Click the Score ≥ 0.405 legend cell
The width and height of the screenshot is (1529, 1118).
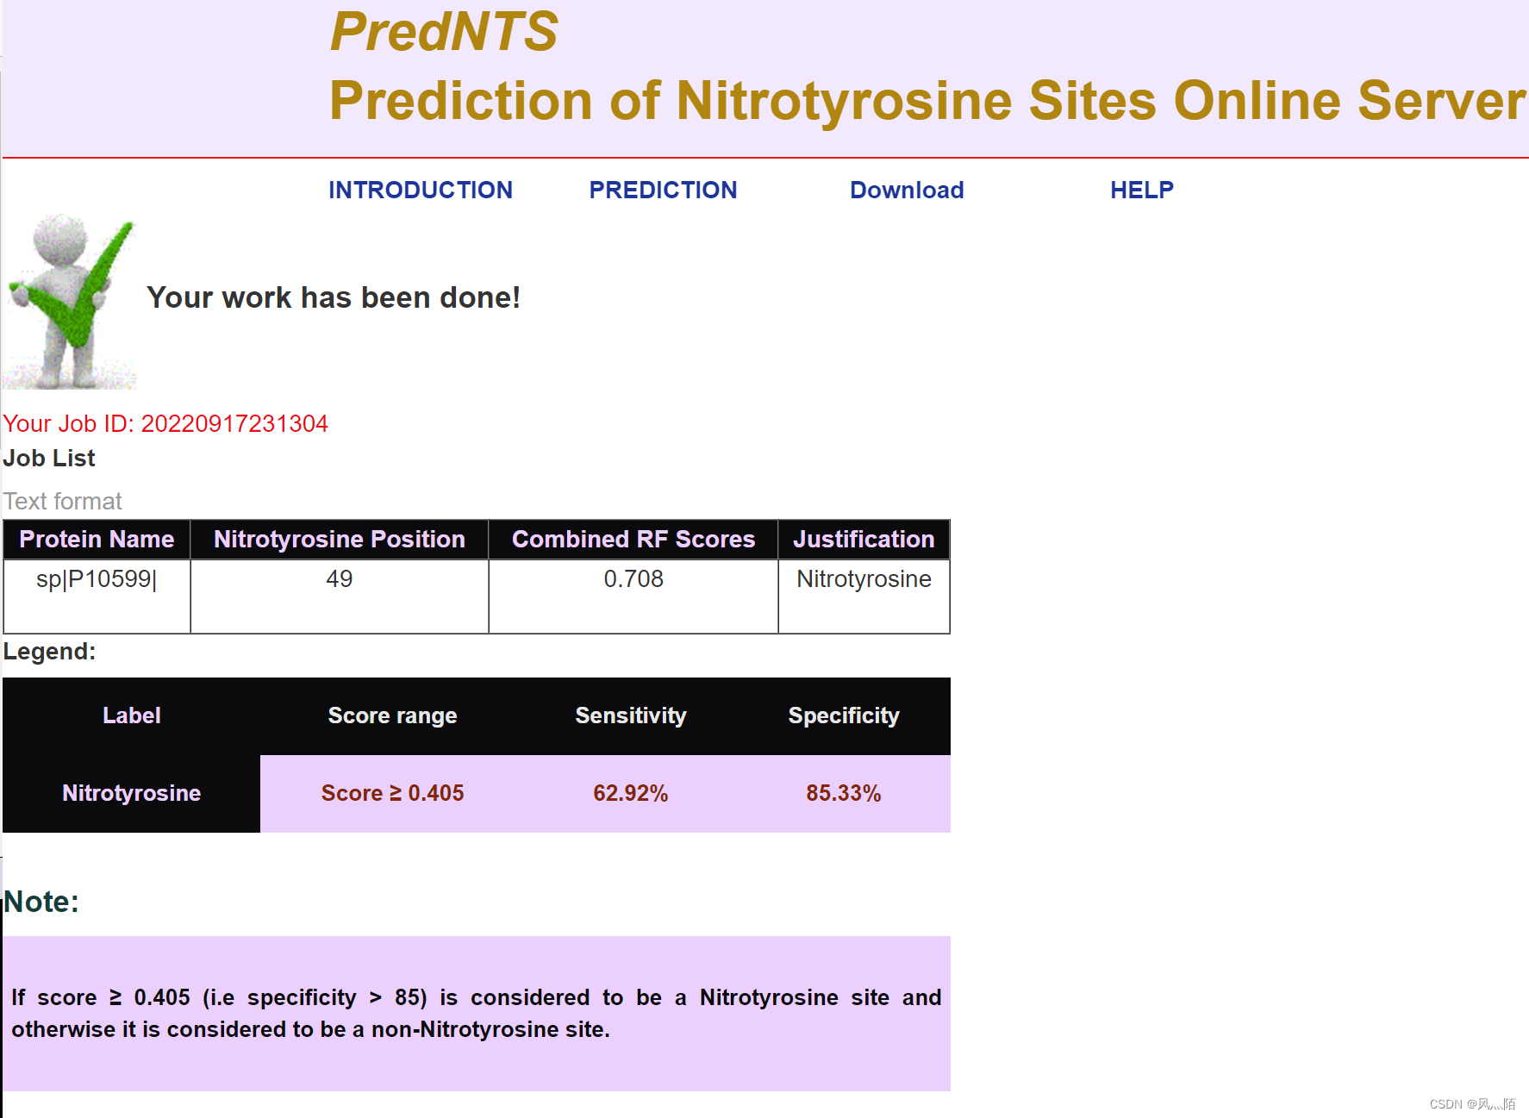click(393, 793)
